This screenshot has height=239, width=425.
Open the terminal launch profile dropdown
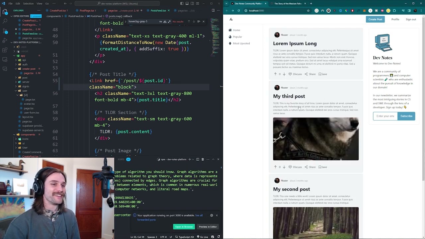click(193, 159)
